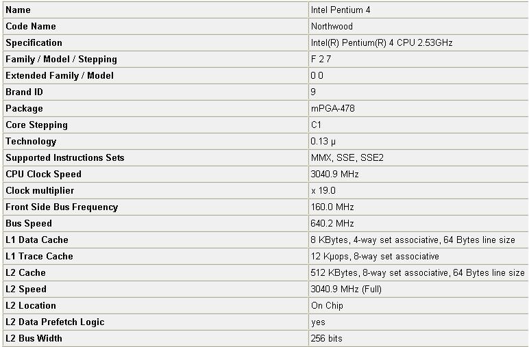Screen dimensions: 529x347
Task: Select the Intel Pentium 4 name value
Action: tap(340, 10)
